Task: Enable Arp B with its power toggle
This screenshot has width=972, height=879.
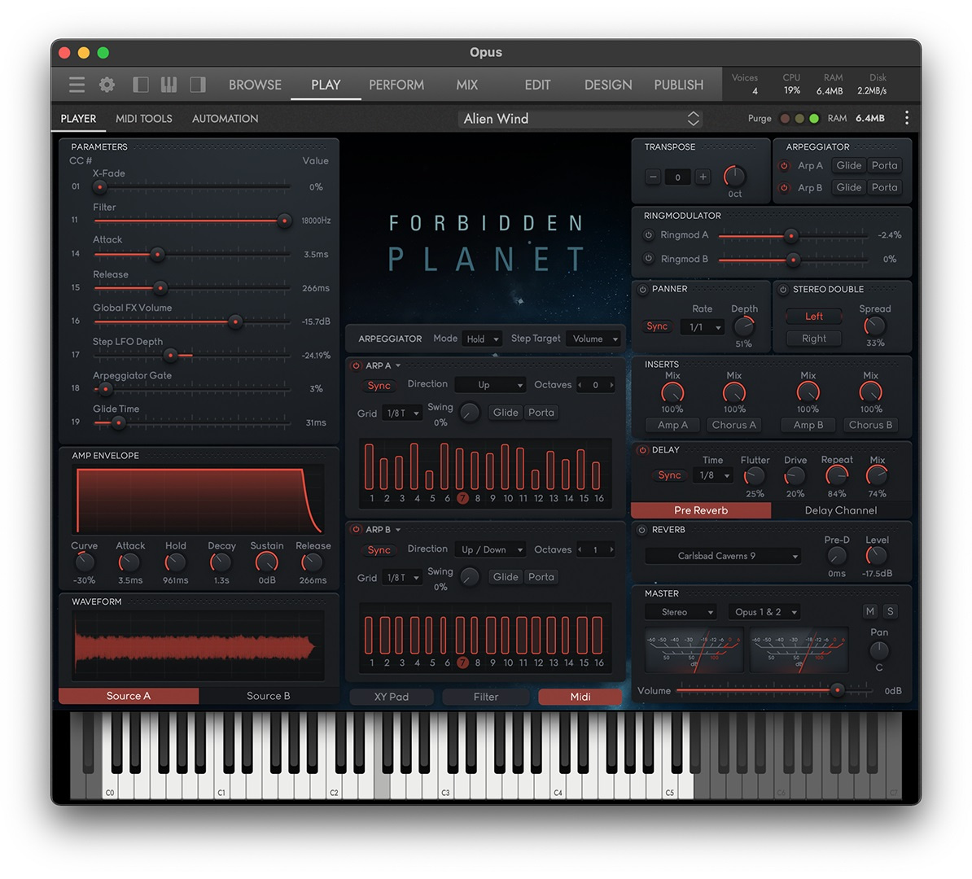Action: [356, 529]
